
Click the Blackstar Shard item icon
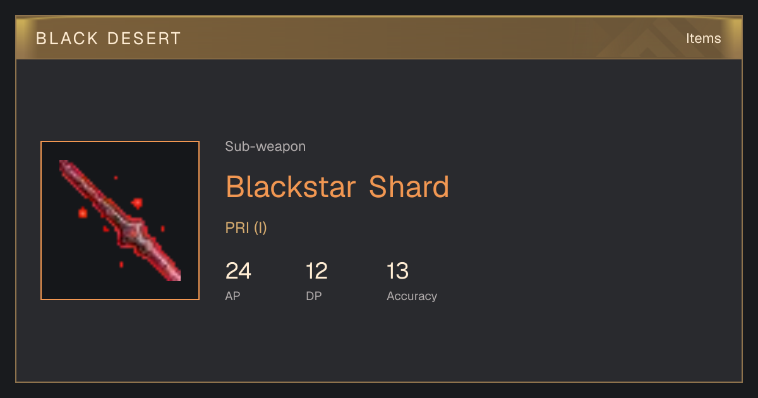120,220
